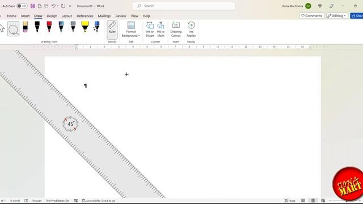Screen dimensions: 363x204
Task: Redo the last action
Action: [63, 6]
